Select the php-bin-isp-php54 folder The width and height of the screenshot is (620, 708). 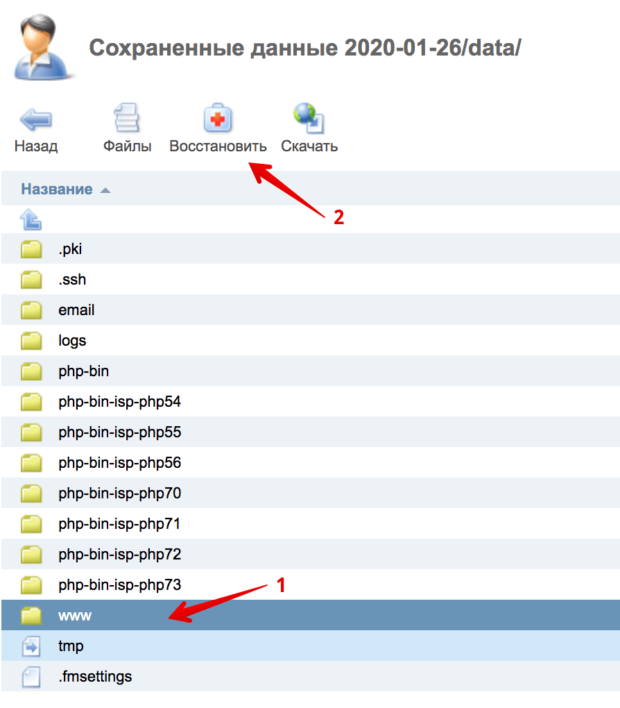[x=311, y=401]
